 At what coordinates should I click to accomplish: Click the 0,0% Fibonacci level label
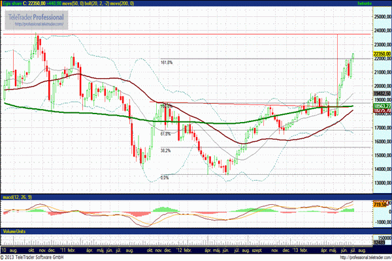point(165,177)
